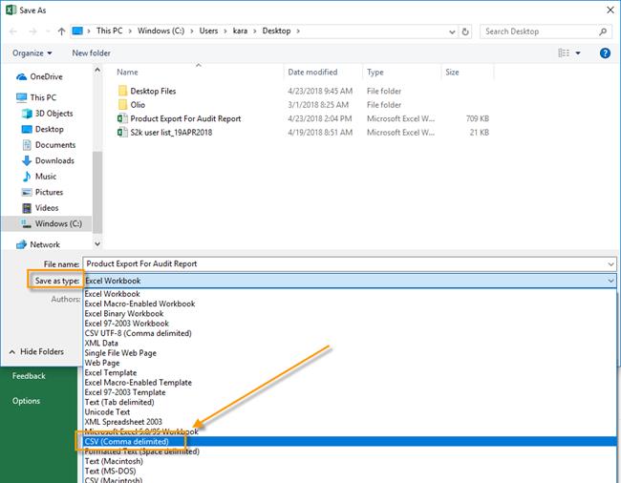Select the Downloads folder in the sidebar
Image resolution: width=621 pixels, height=483 pixels.
[x=54, y=160]
